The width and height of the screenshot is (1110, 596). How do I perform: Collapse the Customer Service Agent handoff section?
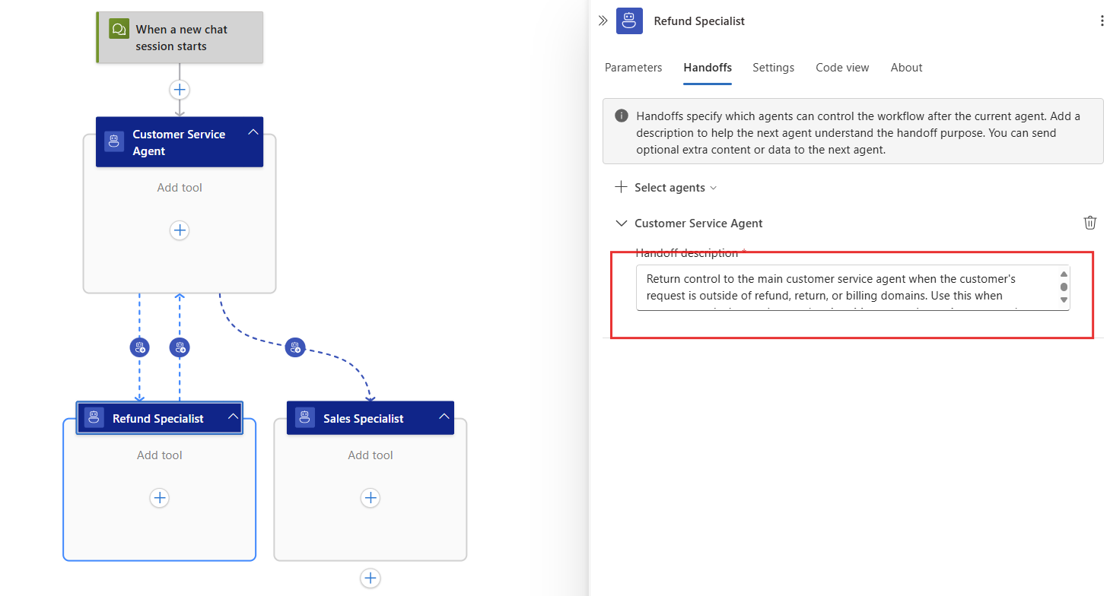621,223
